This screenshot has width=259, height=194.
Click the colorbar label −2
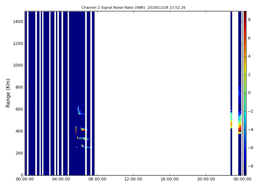(250, 111)
